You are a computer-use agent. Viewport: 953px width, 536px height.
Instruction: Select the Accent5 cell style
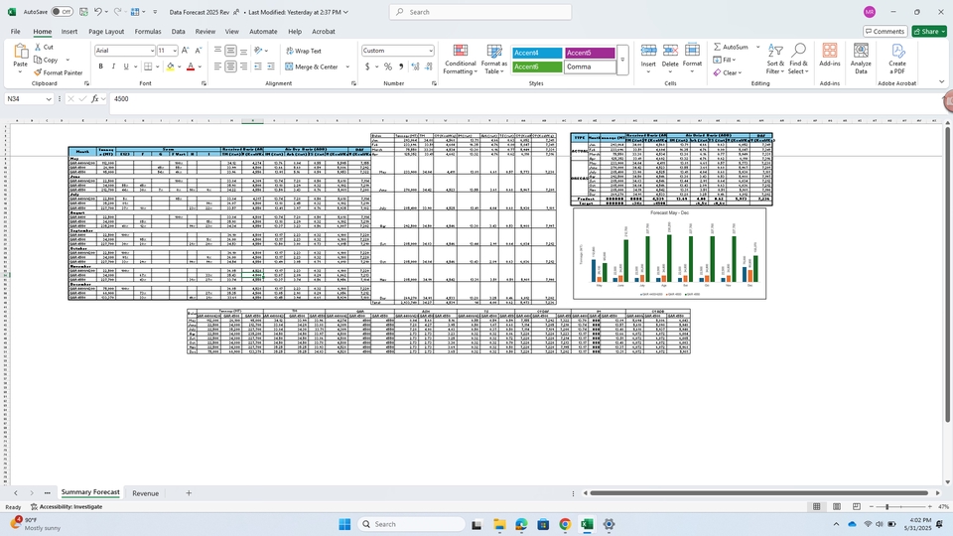pos(590,53)
